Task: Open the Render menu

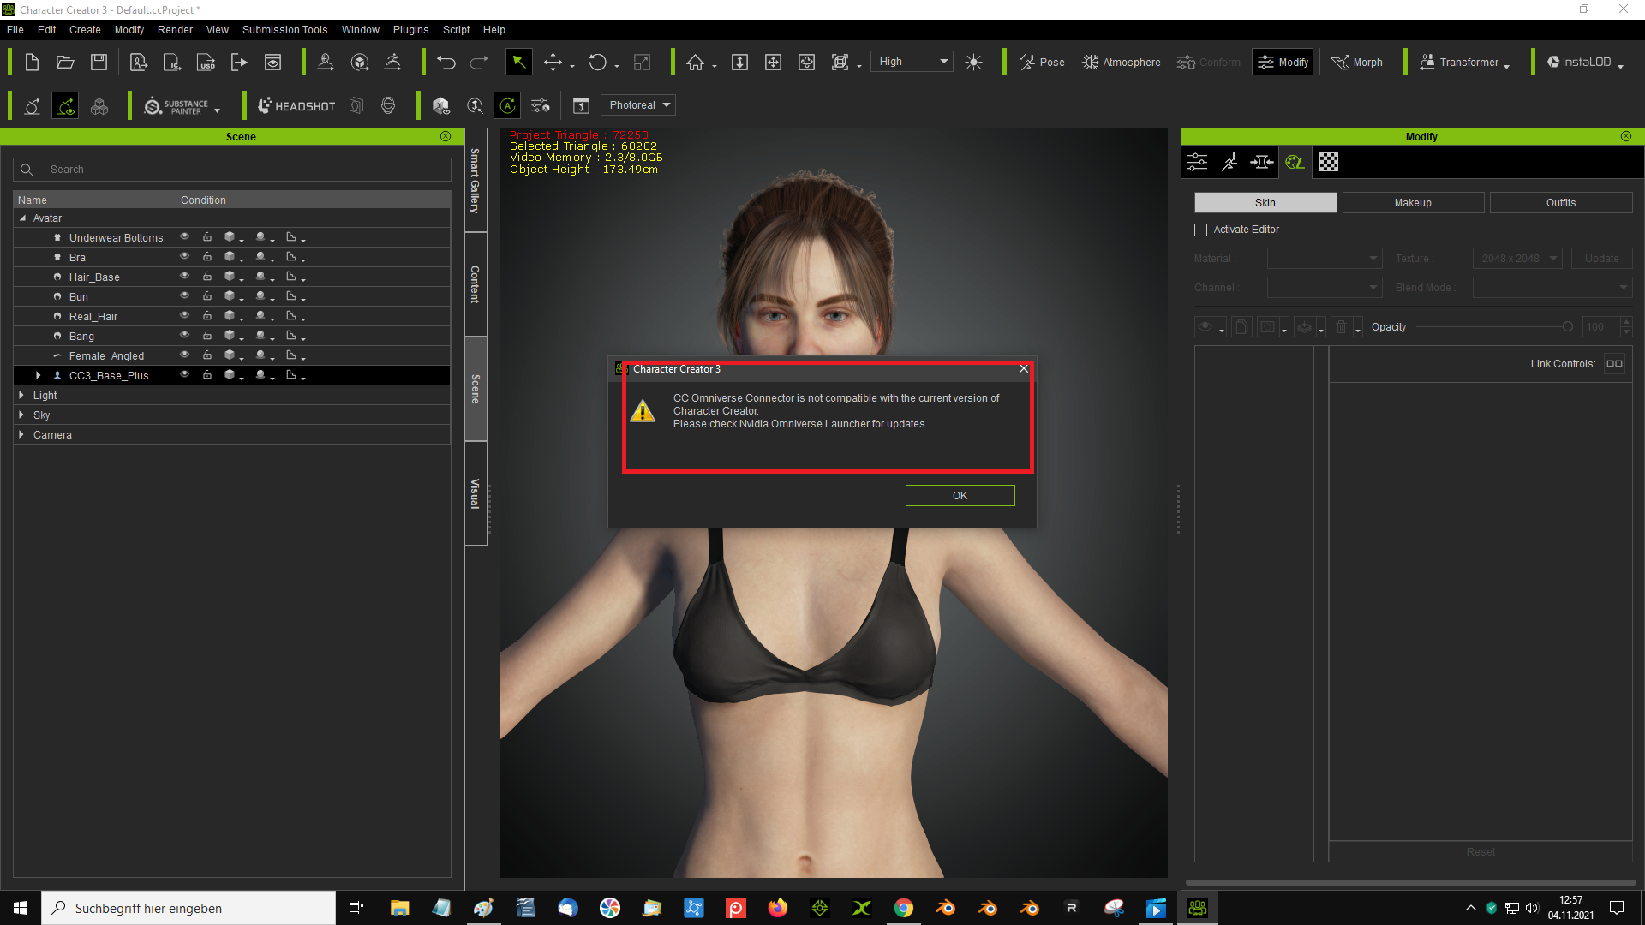Action: (175, 29)
